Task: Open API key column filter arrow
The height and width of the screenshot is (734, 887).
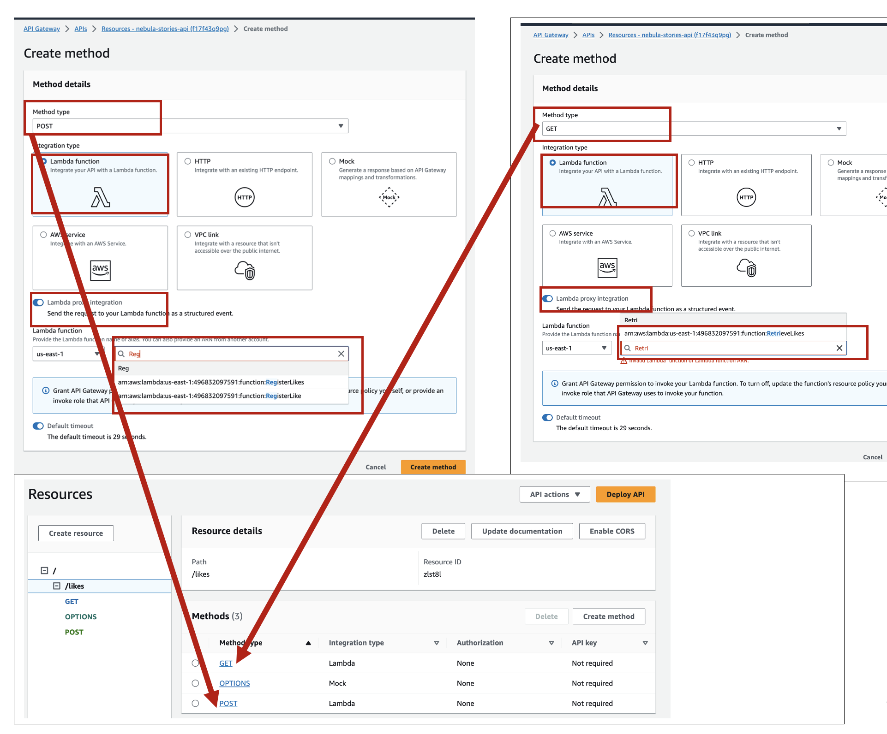Action: [645, 643]
